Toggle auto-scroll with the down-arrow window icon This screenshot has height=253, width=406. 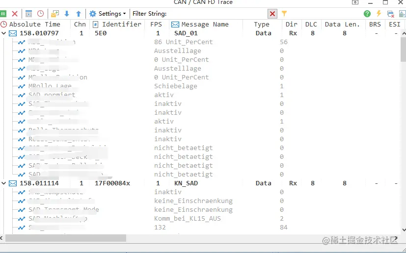click(29, 14)
